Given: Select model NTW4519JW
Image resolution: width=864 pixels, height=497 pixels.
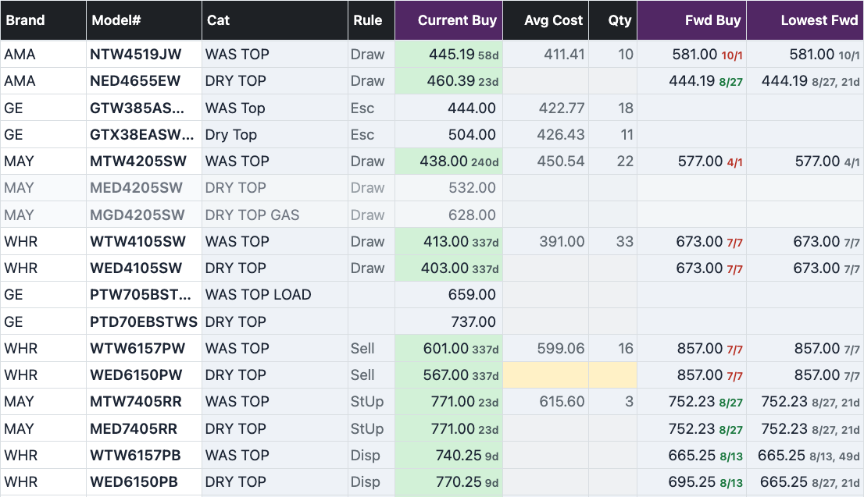Looking at the screenshot, I should 144,55.
